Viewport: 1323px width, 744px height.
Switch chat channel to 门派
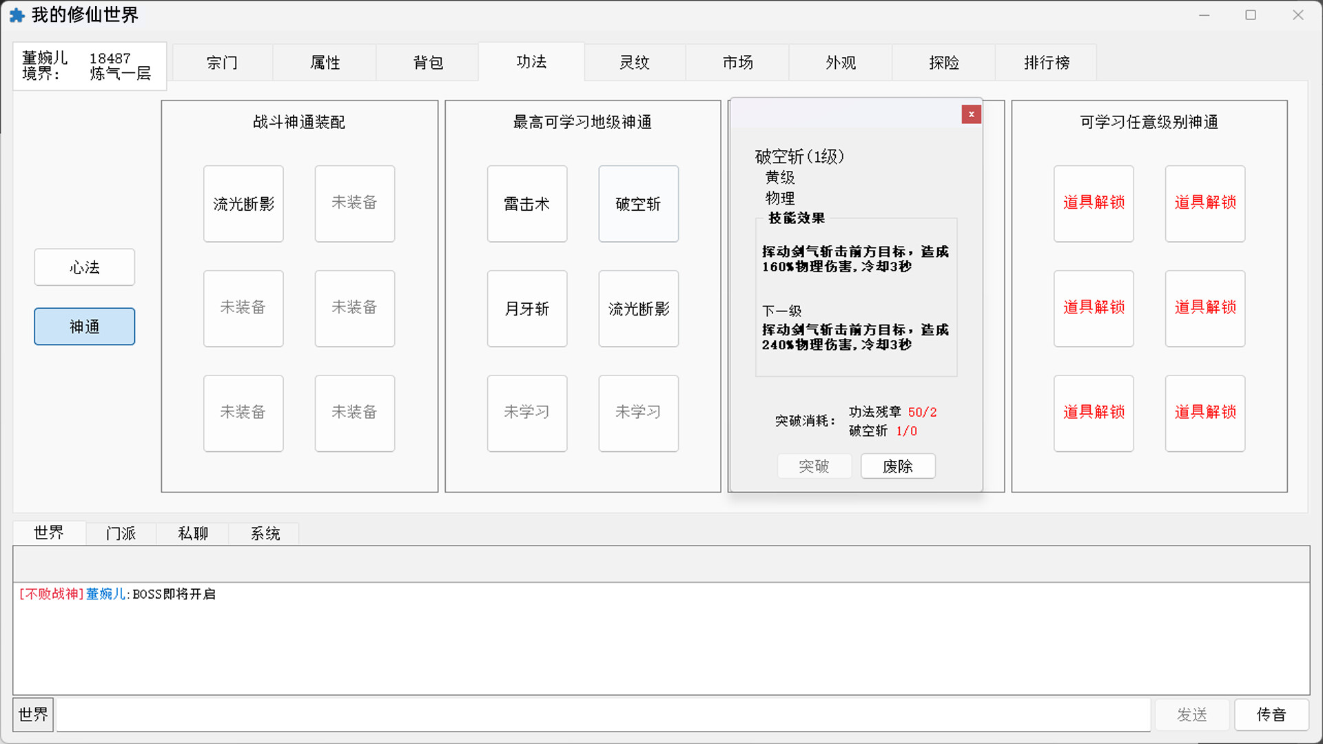click(121, 533)
